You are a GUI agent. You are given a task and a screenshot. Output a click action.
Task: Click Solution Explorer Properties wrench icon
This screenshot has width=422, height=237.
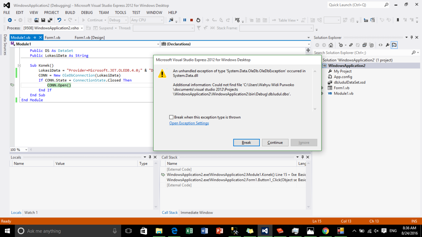click(x=387, y=45)
